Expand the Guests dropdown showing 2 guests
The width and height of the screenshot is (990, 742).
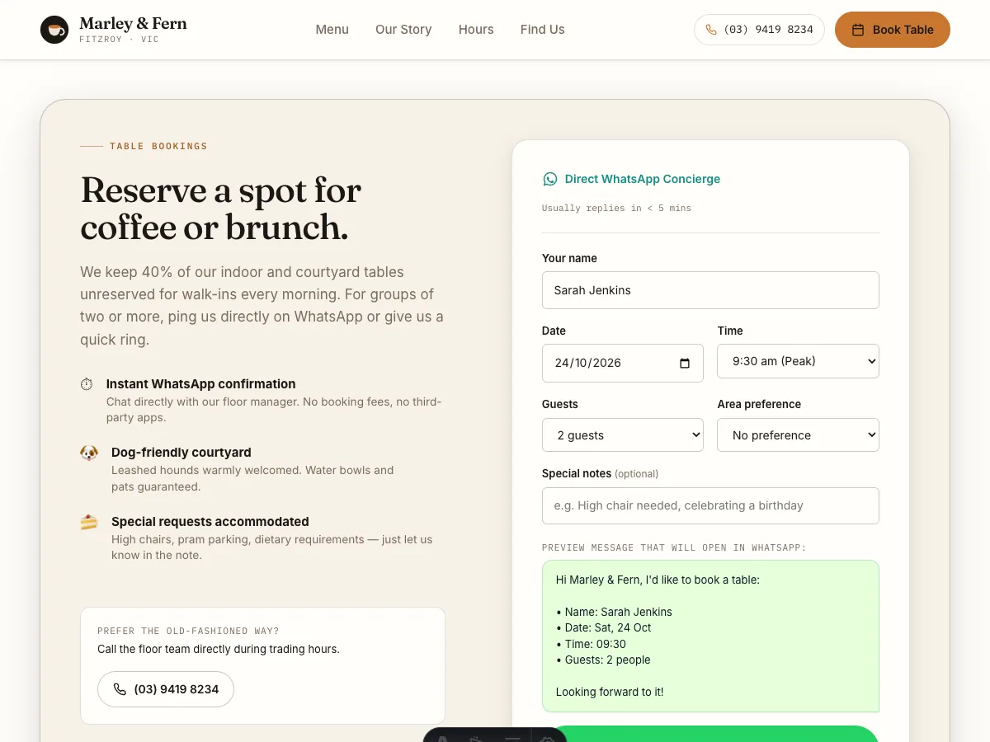tap(623, 434)
